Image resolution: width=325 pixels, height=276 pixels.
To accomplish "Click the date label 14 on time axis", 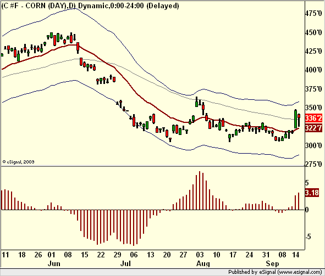I will [296, 255].
